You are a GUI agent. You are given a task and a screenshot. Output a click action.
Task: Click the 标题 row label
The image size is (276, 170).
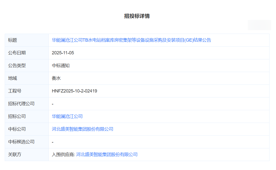point(12,40)
